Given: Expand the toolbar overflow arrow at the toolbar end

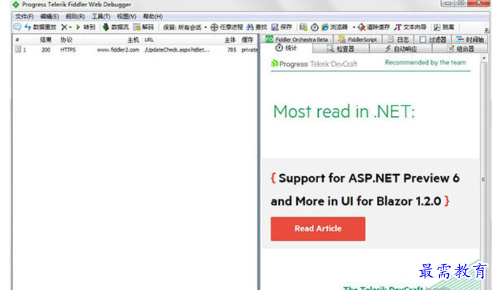Looking at the screenshot, I should [487, 30].
